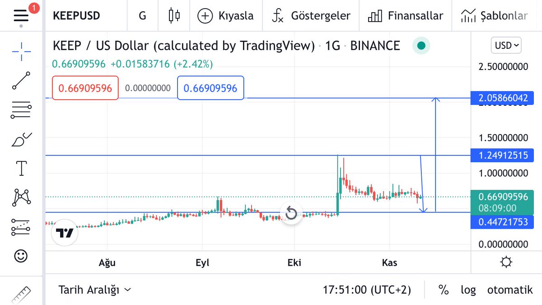Open Şablonlar templates menu
Image resolution: width=542 pixels, height=305 pixels.
494,16
